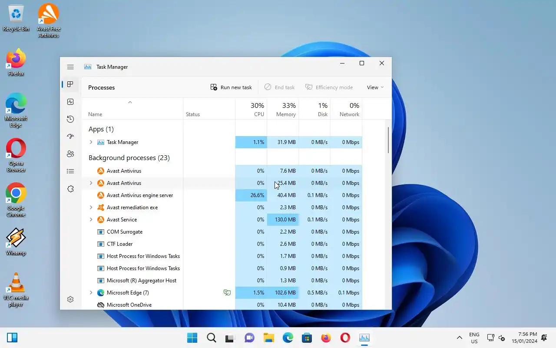Open taskbar Search
The width and height of the screenshot is (556, 348).
tap(211, 338)
